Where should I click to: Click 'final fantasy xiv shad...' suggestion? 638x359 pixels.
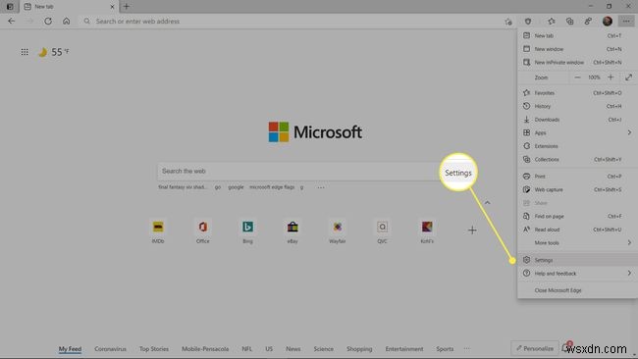coord(183,187)
